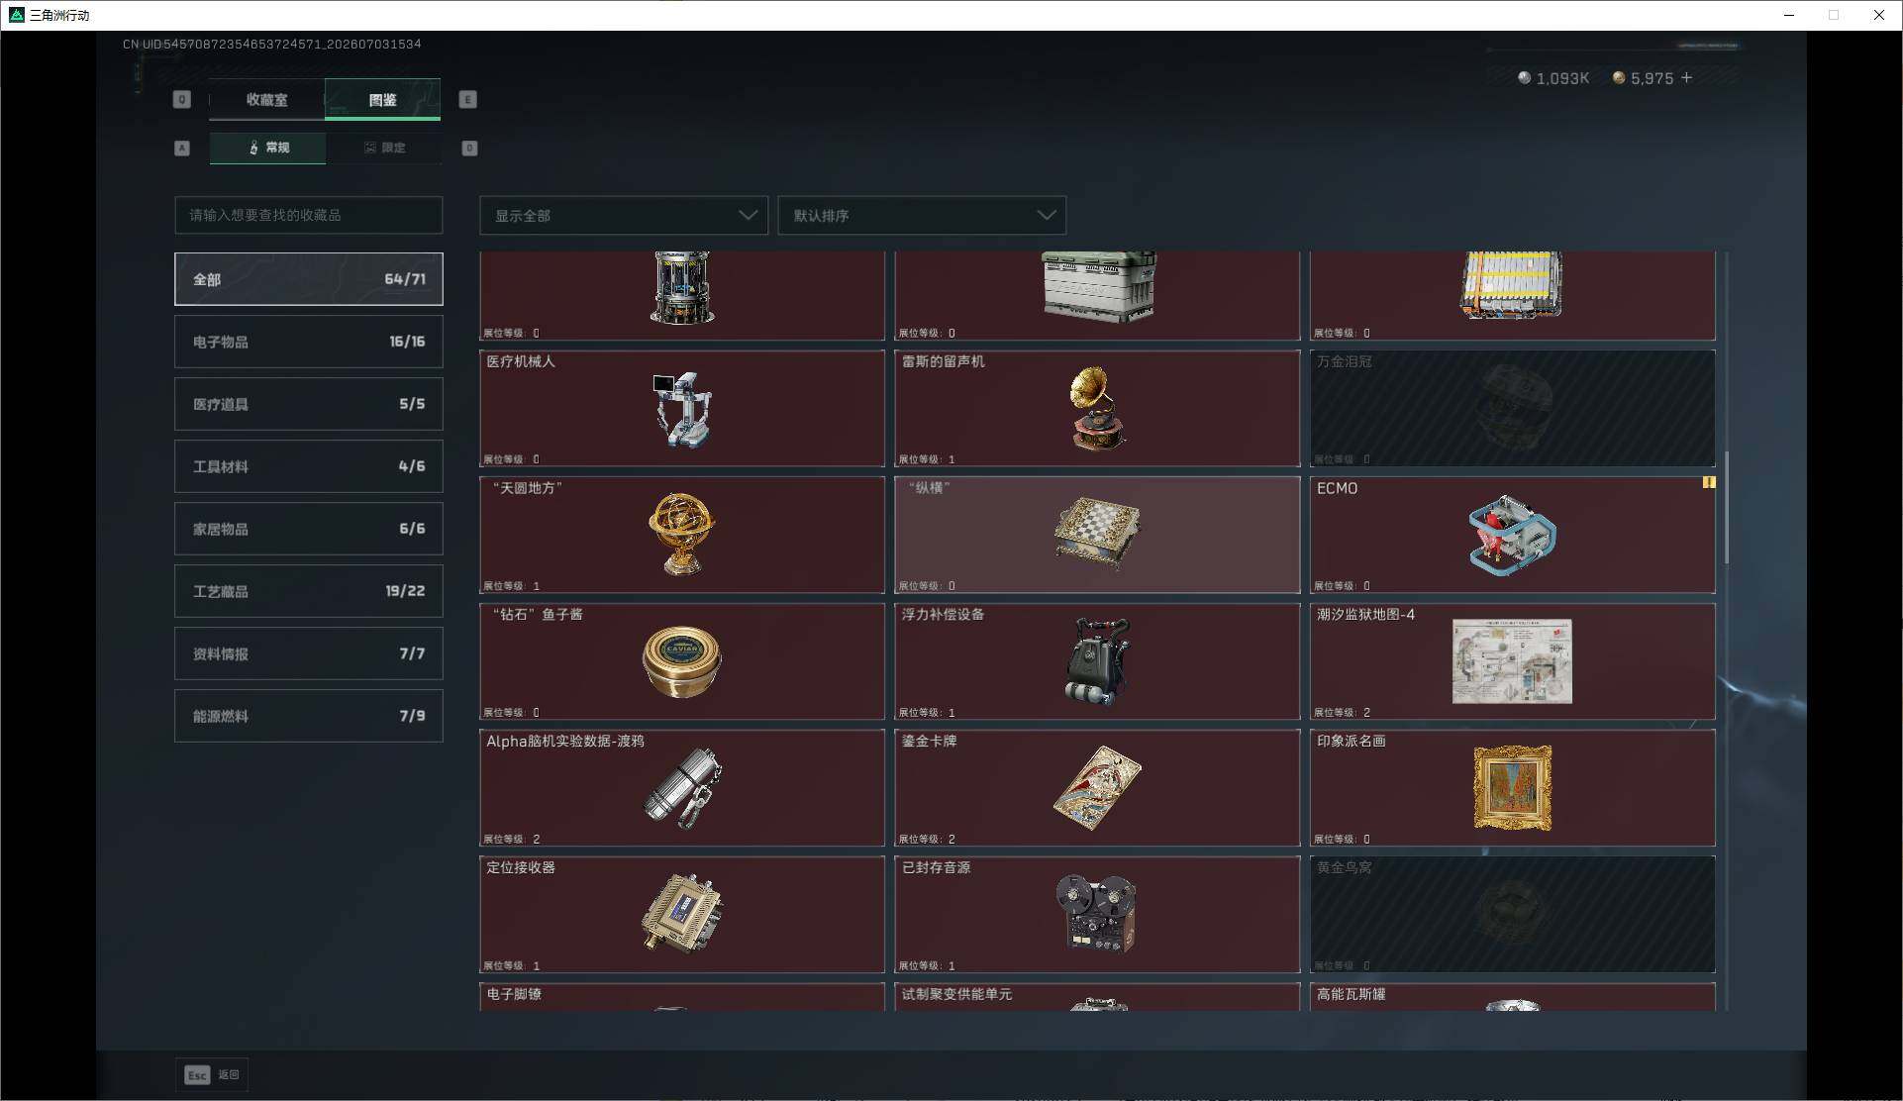This screenshot has height=1101, width=1903.
Task: Click the ECMO machine icon
Action: tap(1512, 536)
